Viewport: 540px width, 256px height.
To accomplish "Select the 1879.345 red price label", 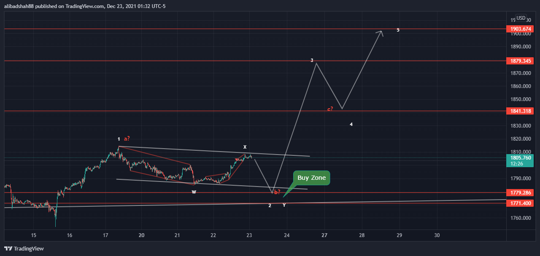I will click(x=520, y=61).
